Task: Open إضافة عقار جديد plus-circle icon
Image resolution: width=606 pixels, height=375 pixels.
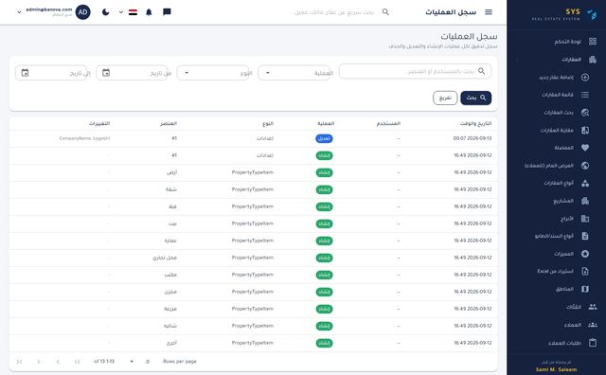Action: click(x=585, y=77)
